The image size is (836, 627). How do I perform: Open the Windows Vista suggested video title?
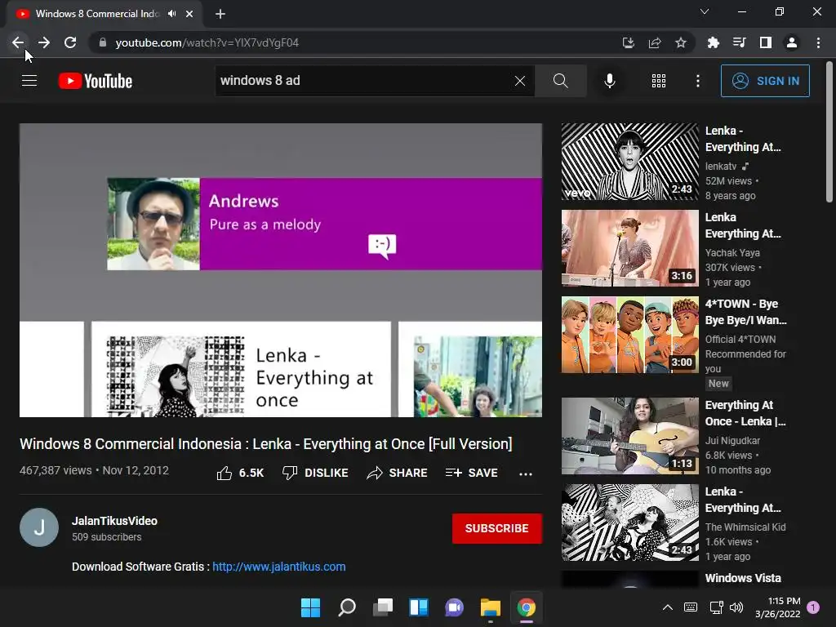point(743,578)
